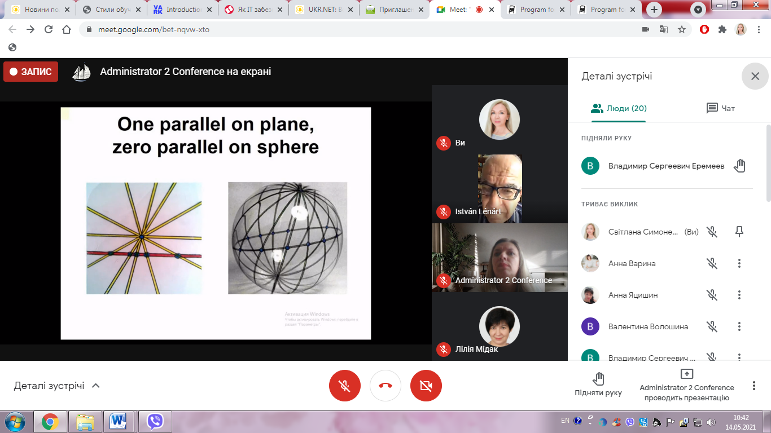Click the globe icon in bookmarks bar
The width and height of the screenshot is (771, 433).
[x=12, y=47]
